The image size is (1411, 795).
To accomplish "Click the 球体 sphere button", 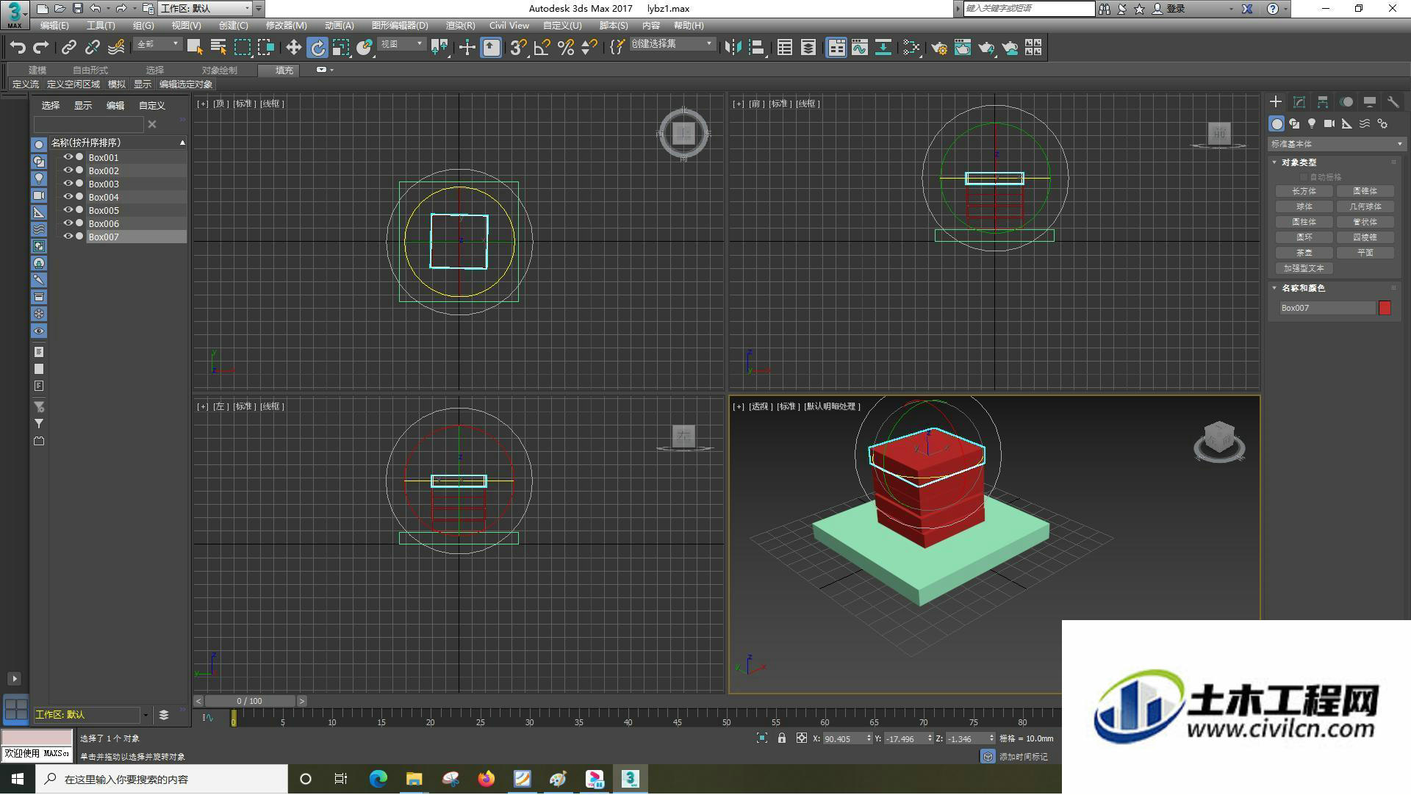I will (1304, 207).
